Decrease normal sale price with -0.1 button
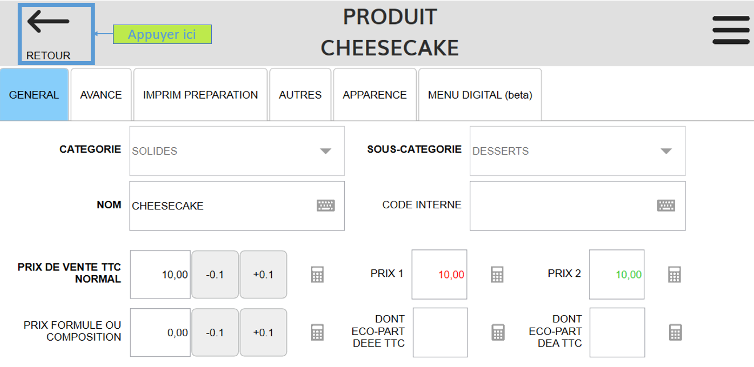Image resolution: width=754 pixels, height=367 pixels. tap(215, 275)
